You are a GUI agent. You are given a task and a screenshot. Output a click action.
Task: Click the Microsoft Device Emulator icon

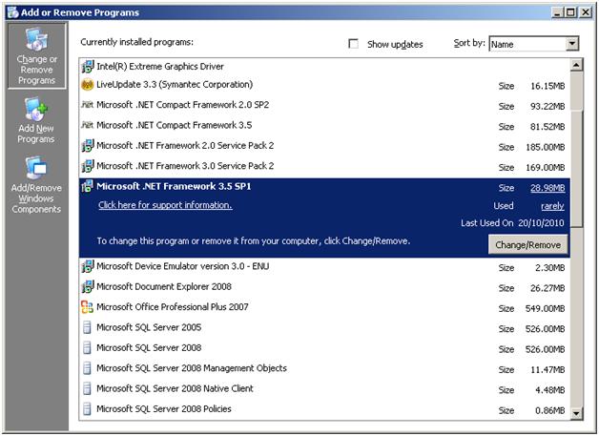[x=87, y=266]
